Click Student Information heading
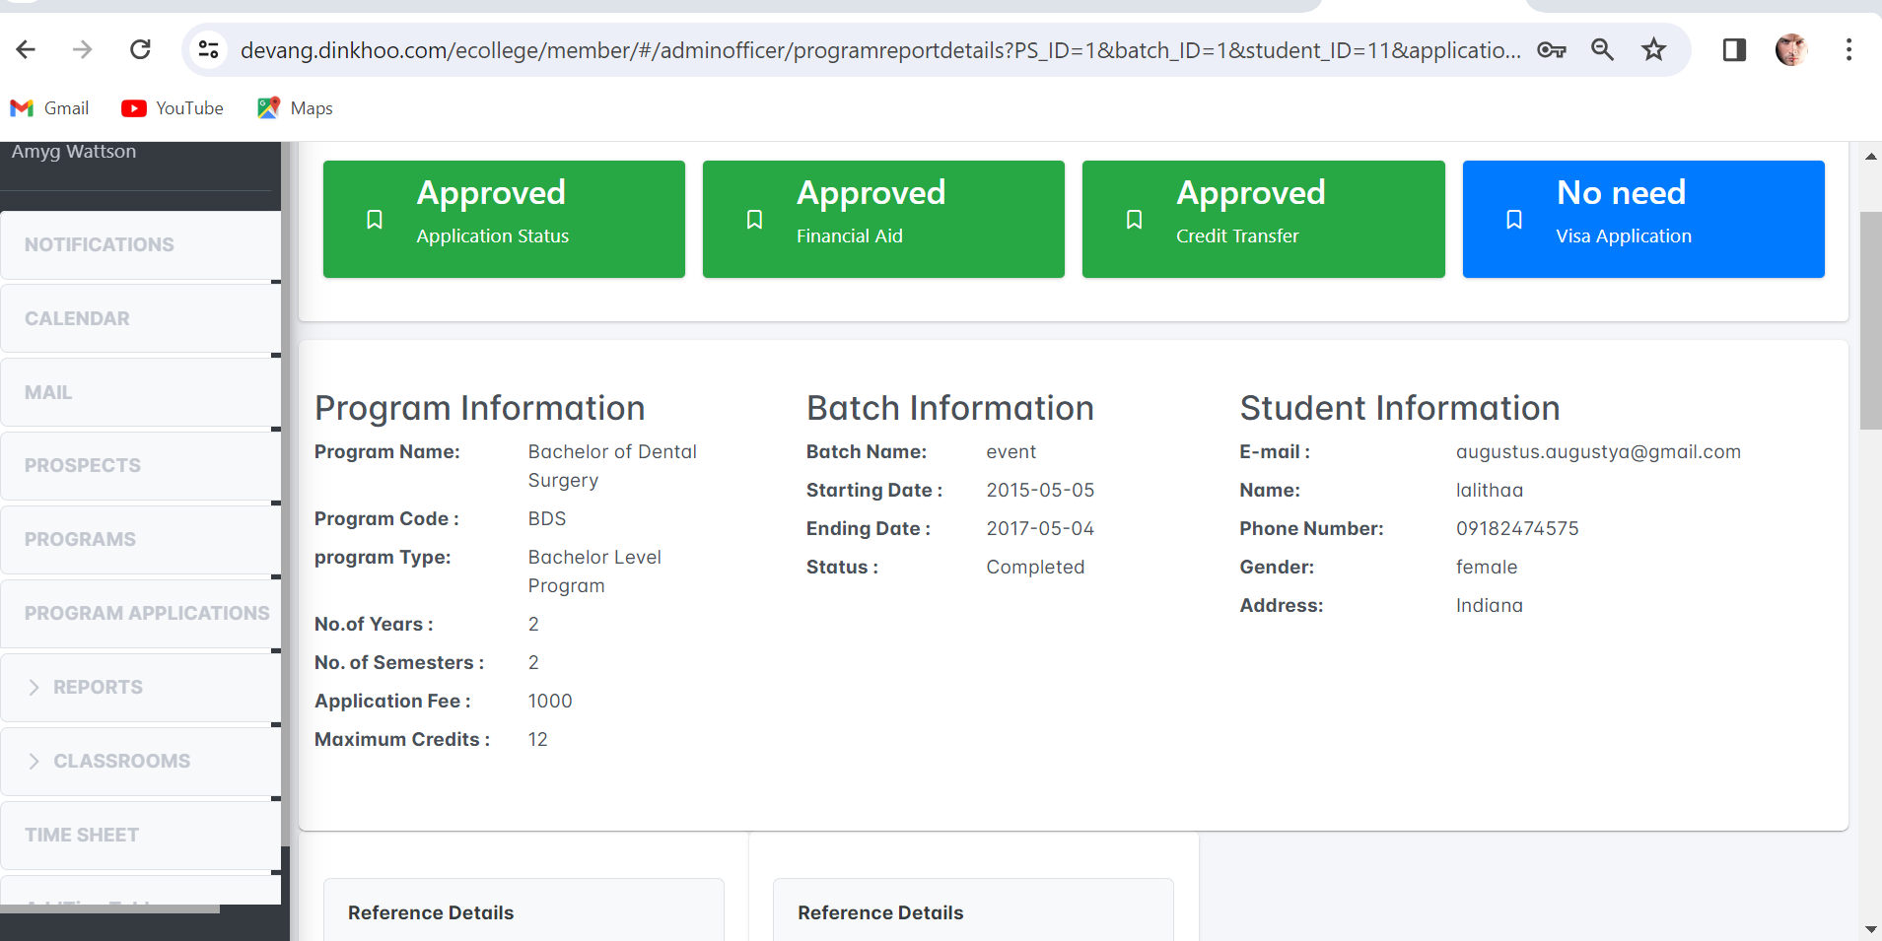Image resolution: width=1882 pixels, height=941 pixels. pyautogui.click(x=1400, y=408)
